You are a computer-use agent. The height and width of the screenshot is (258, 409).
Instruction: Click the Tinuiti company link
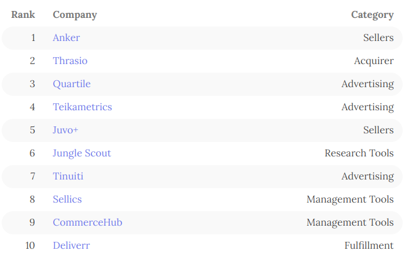coord(68,177)
